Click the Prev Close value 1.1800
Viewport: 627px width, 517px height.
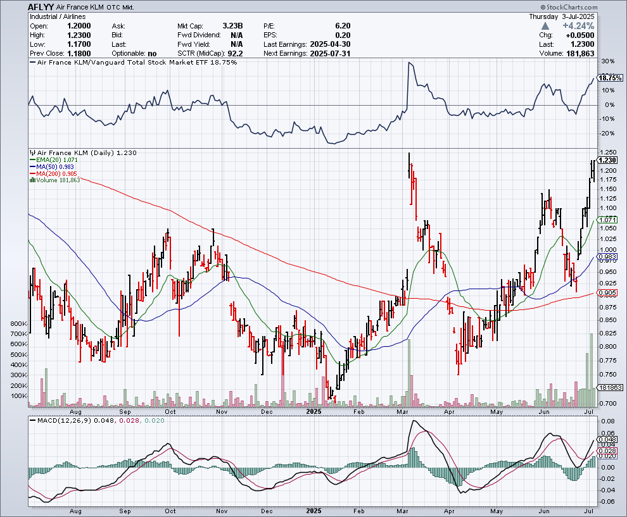pyautogui.click(x=79, y=54)
